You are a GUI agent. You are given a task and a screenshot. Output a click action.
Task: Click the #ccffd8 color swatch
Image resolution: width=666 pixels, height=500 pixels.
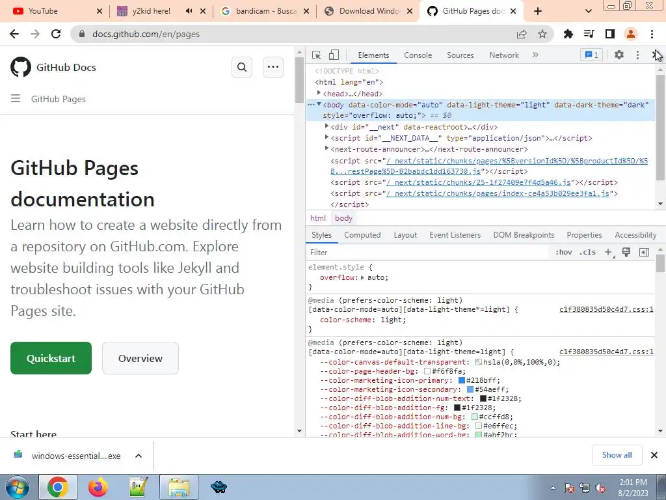474,417
